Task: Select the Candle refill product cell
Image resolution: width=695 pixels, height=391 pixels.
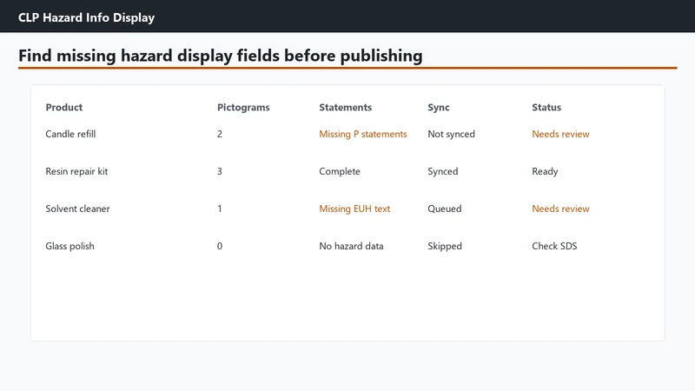Action: 70,134
